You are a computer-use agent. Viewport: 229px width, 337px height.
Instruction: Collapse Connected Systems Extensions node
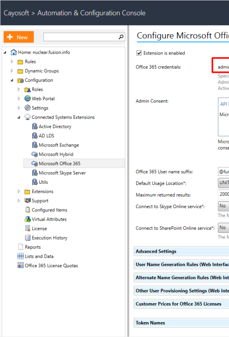click(19, 117)
